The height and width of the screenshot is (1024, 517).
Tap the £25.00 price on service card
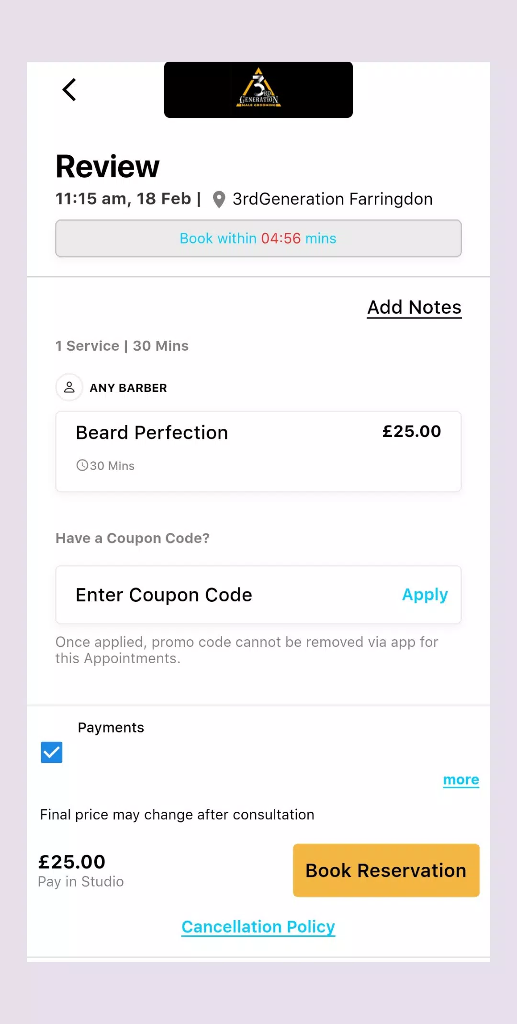(x=412, y=431)
